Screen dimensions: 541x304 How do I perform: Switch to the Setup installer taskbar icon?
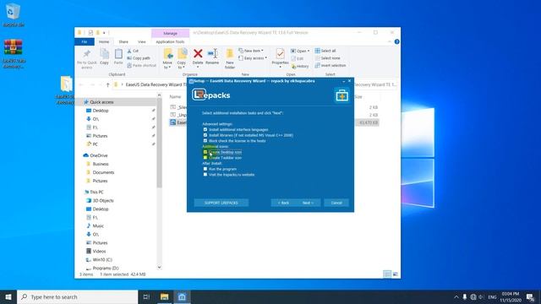182,296
